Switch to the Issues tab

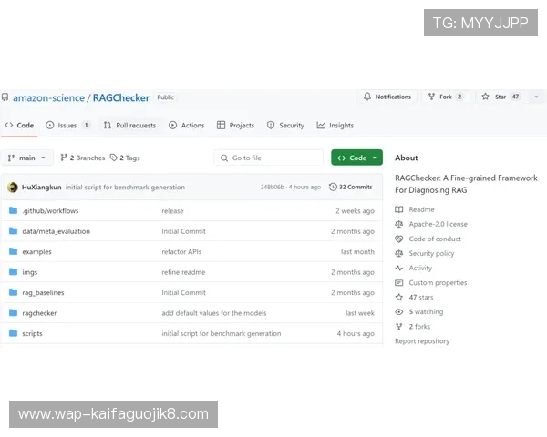click(x=67, y=125)
